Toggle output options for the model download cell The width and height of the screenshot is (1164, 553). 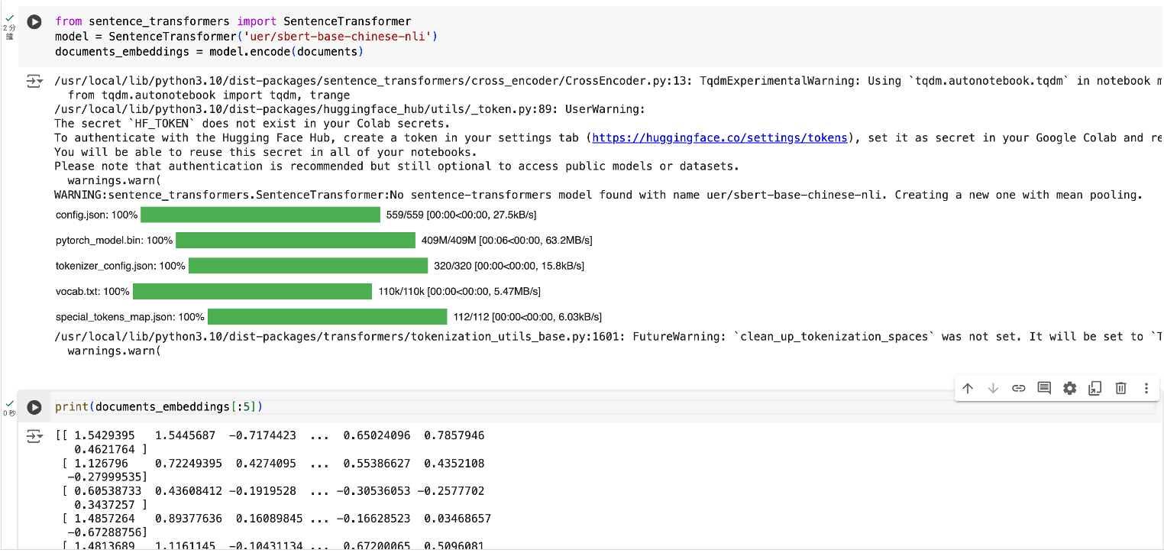[x=34, y=81]
